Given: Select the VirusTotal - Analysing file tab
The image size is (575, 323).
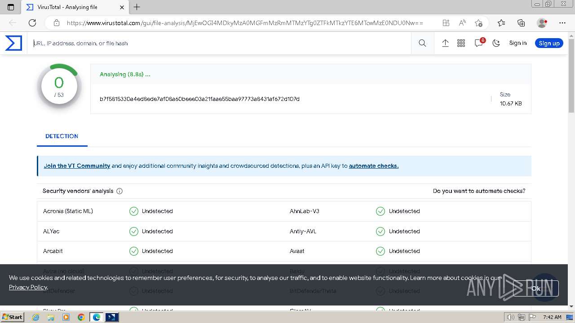Looking at the screenshot, I should click(75, 7).
